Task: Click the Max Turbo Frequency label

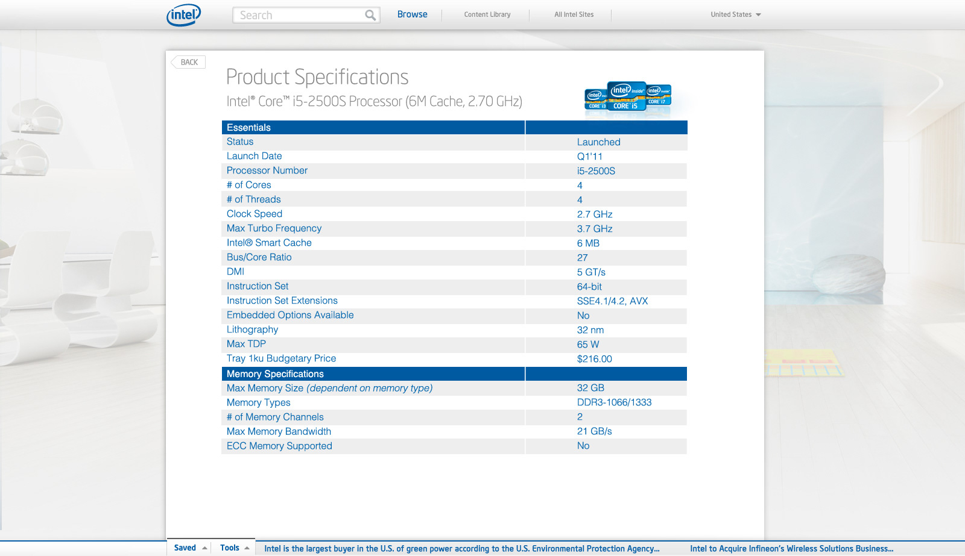Action: tap(274, 228)
